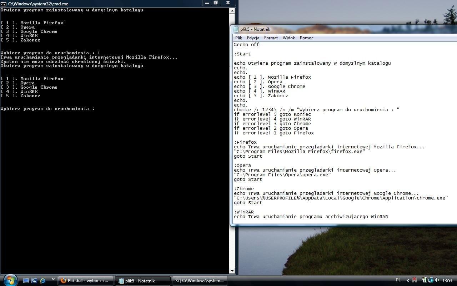Screen dimensions: 457x286
Task: Click the ':Opera' label line
Action: click(x=242, y=166)
